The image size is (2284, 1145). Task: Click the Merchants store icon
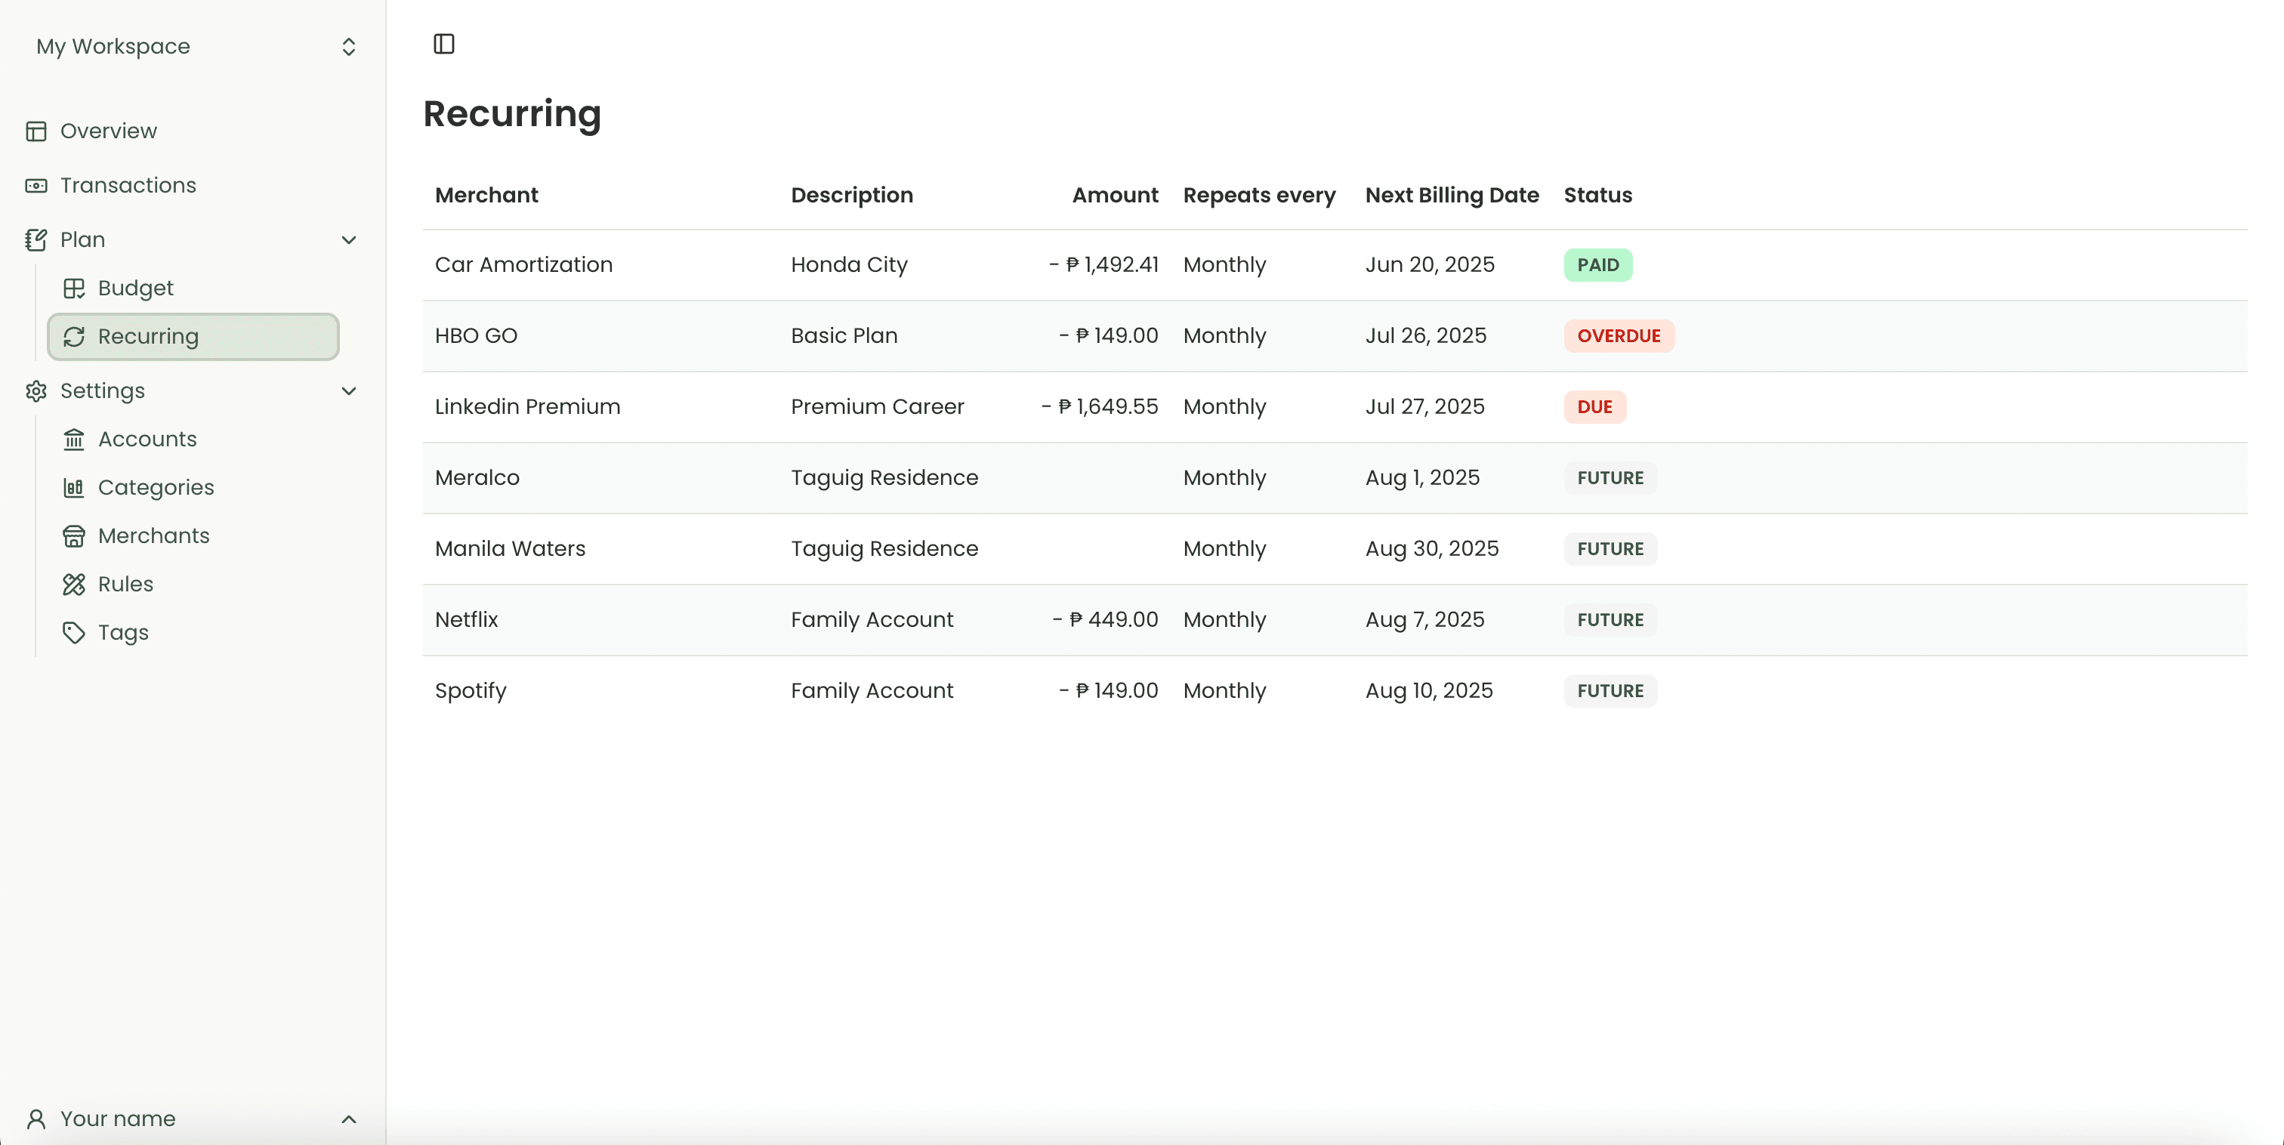click(75, 535)
